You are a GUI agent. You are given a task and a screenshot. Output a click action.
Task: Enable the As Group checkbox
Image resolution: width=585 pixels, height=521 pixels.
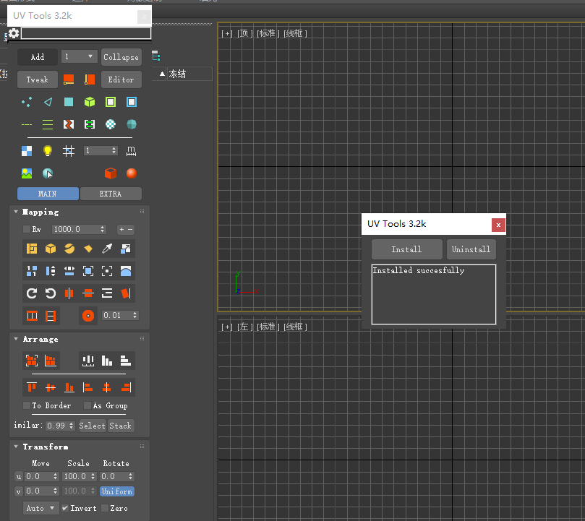click(87, 405)
